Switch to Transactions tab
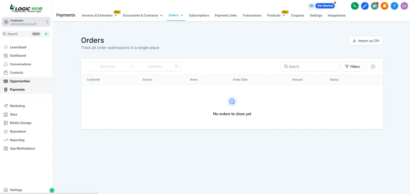Viewport: 410px width, 194px height. pos(252,15)
